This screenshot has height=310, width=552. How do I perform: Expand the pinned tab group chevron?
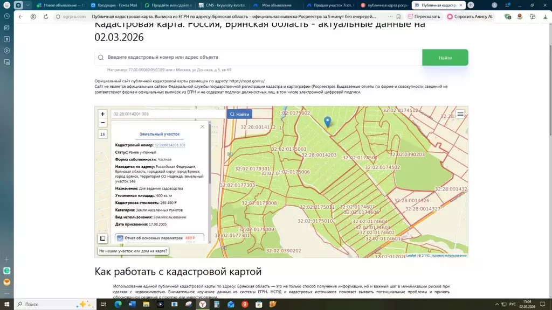[27, 5]
